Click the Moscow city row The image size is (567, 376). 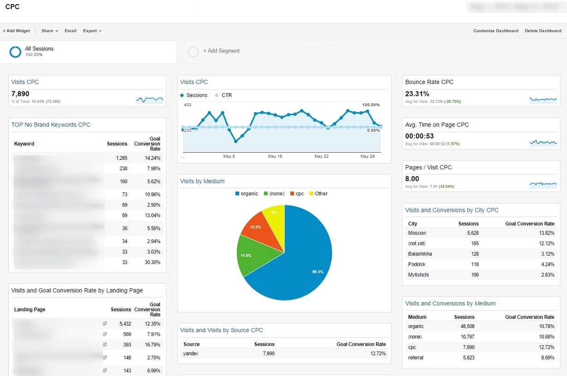point(481,233)
